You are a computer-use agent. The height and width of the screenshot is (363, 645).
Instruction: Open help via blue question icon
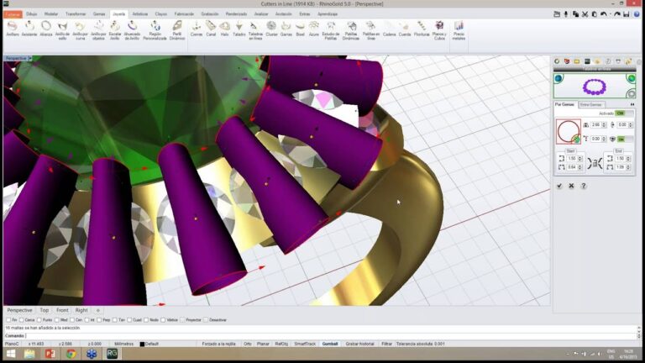click(637, 14)
